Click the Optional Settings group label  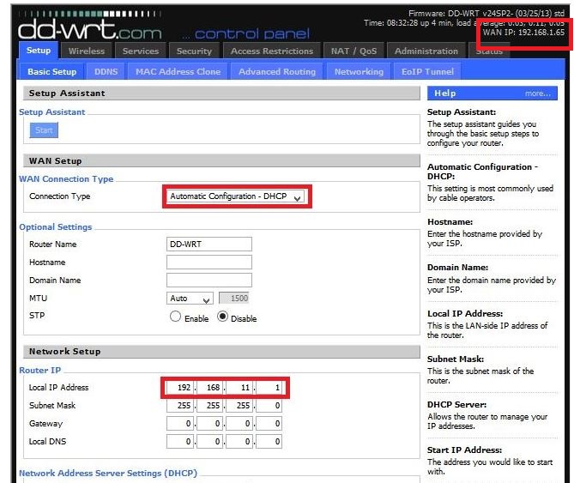click(56, 227)
